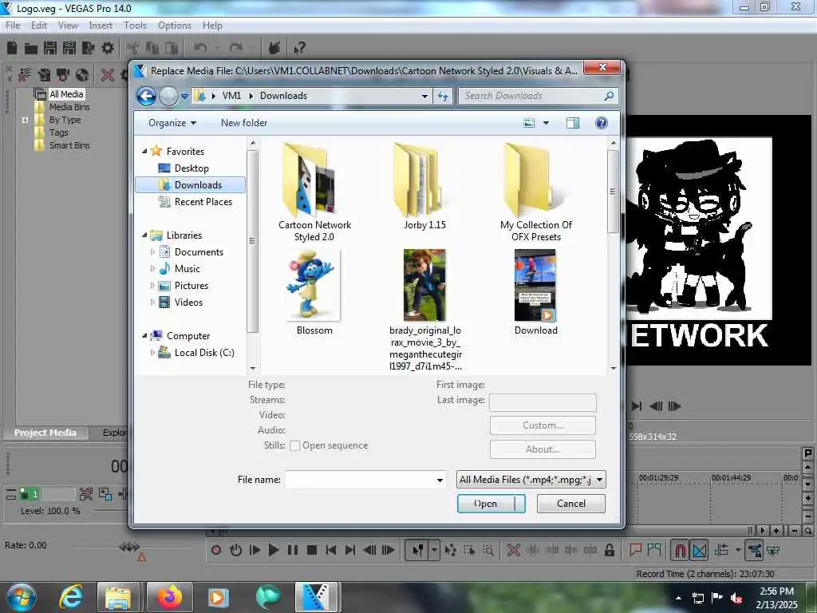
Task: Click the Play From Start button
Action: 255,550
